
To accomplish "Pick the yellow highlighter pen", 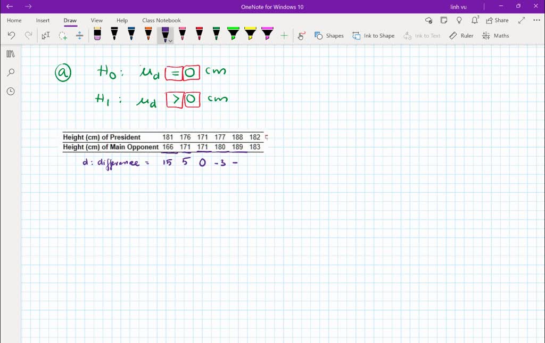I will coord(250,35).
